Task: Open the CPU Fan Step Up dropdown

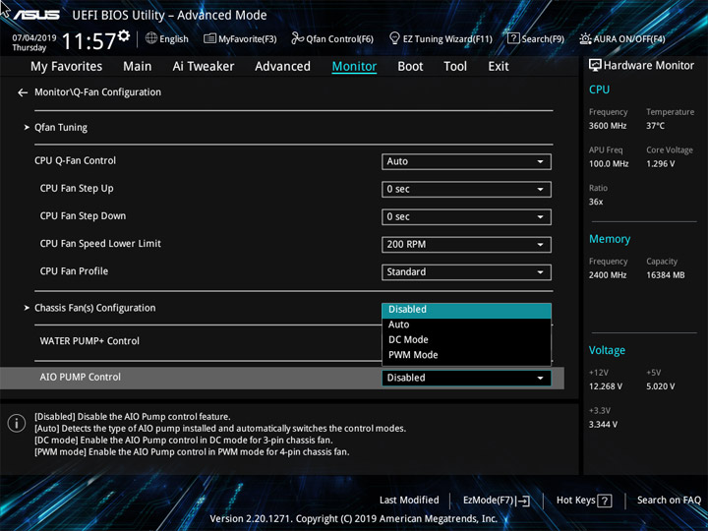Action: [466, 189]
